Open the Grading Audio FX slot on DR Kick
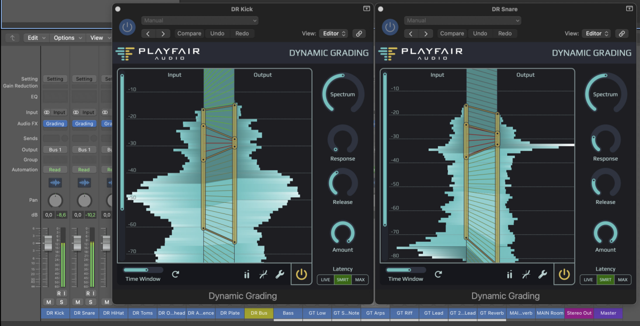The width and height of the screenshot is (640, 326). (x=55, y=124)
